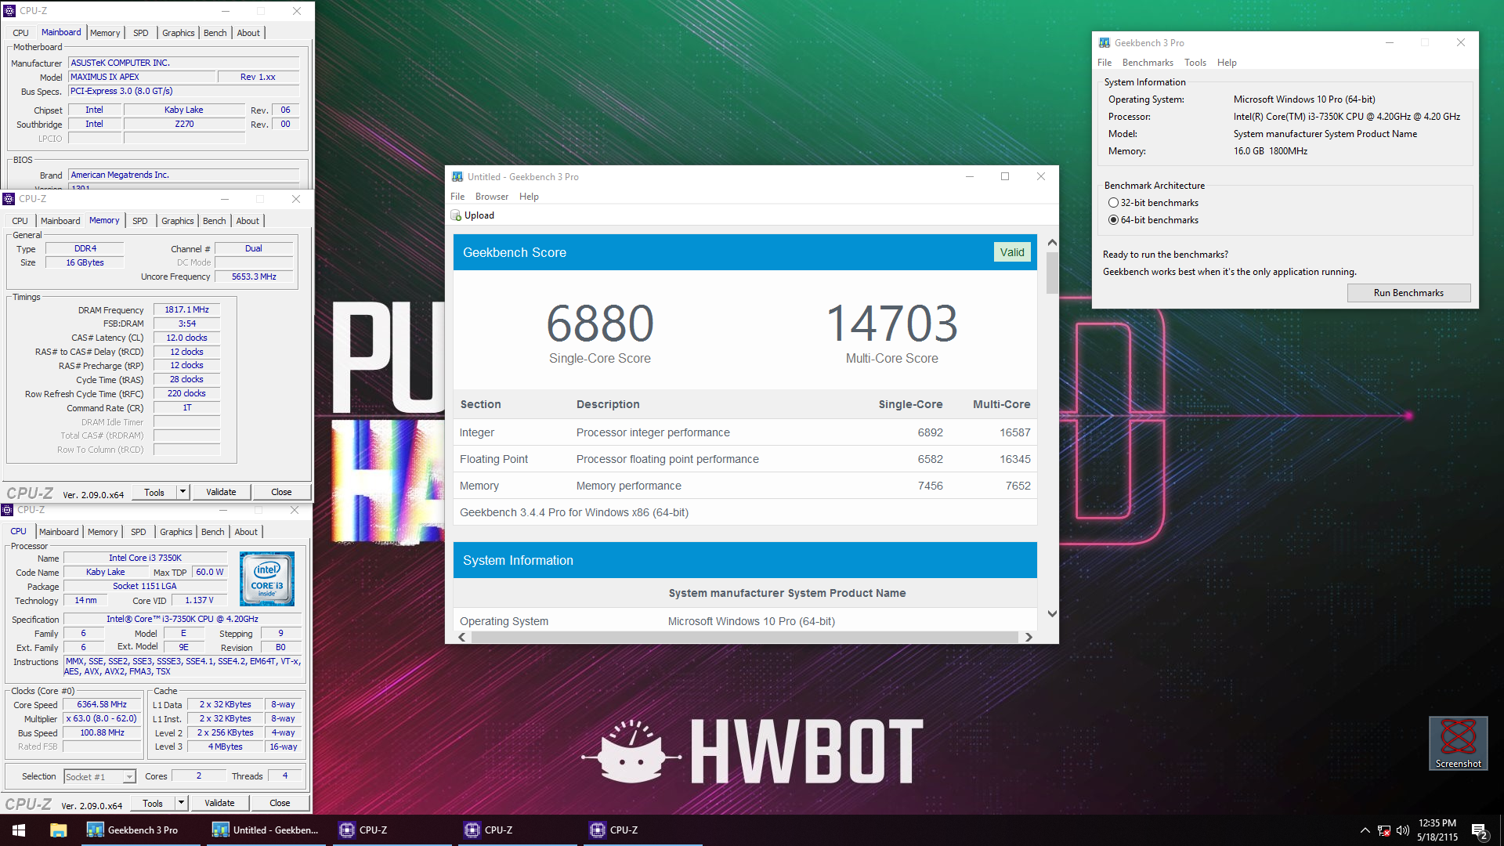
Task: Click the Valid badge in Geekbench Score header
Action: pyautogui.click(x=1011, y=252)
